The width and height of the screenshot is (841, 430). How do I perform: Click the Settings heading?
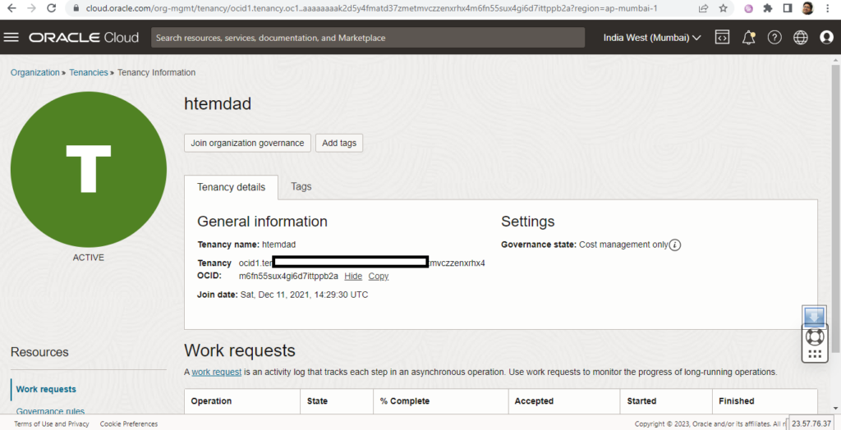click(528, 222)
